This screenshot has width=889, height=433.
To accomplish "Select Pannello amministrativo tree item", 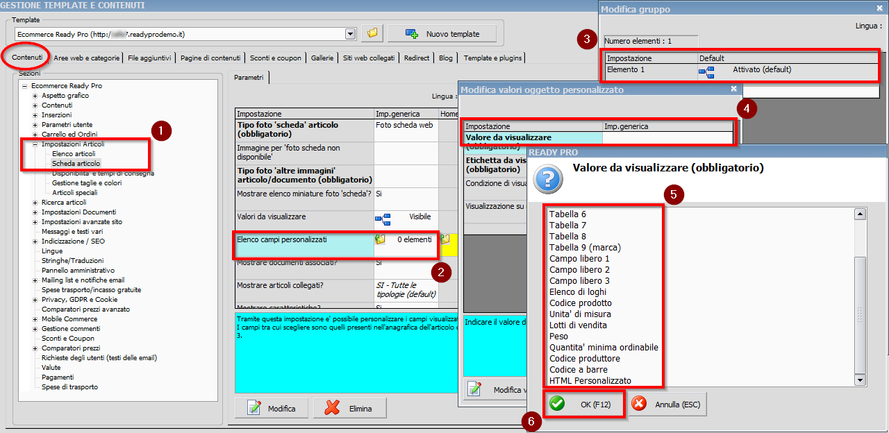I will click(78, 271).
